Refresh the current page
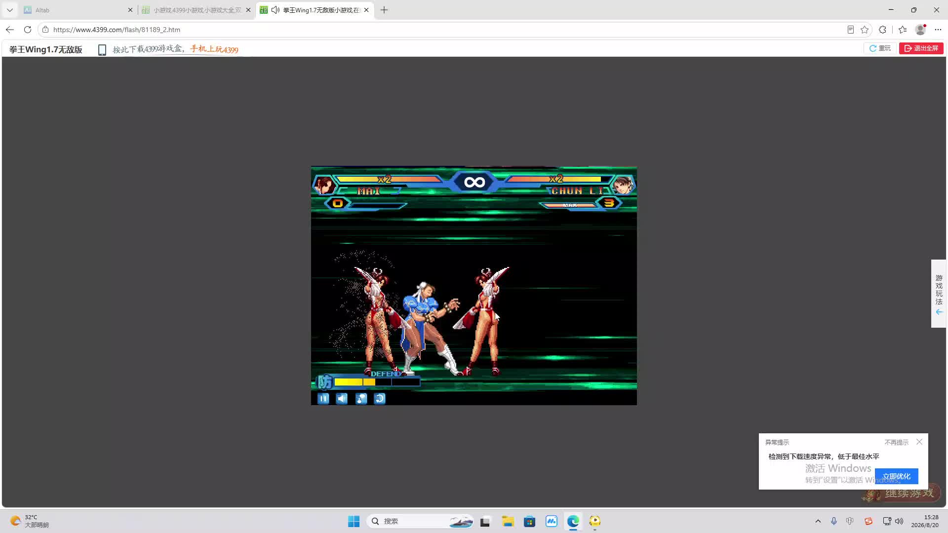948x533 pixels. click(28, 30)
